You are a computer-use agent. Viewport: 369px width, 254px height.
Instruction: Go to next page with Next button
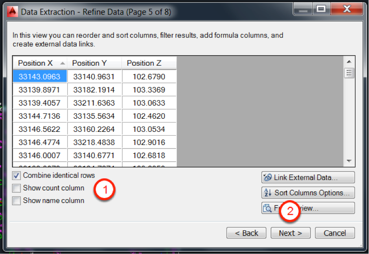tap(290, 233)
